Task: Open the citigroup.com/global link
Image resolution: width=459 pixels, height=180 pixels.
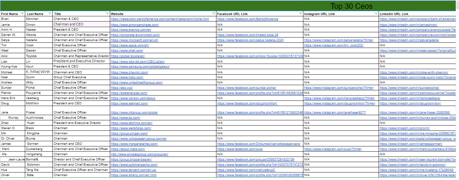Action: 134,112
